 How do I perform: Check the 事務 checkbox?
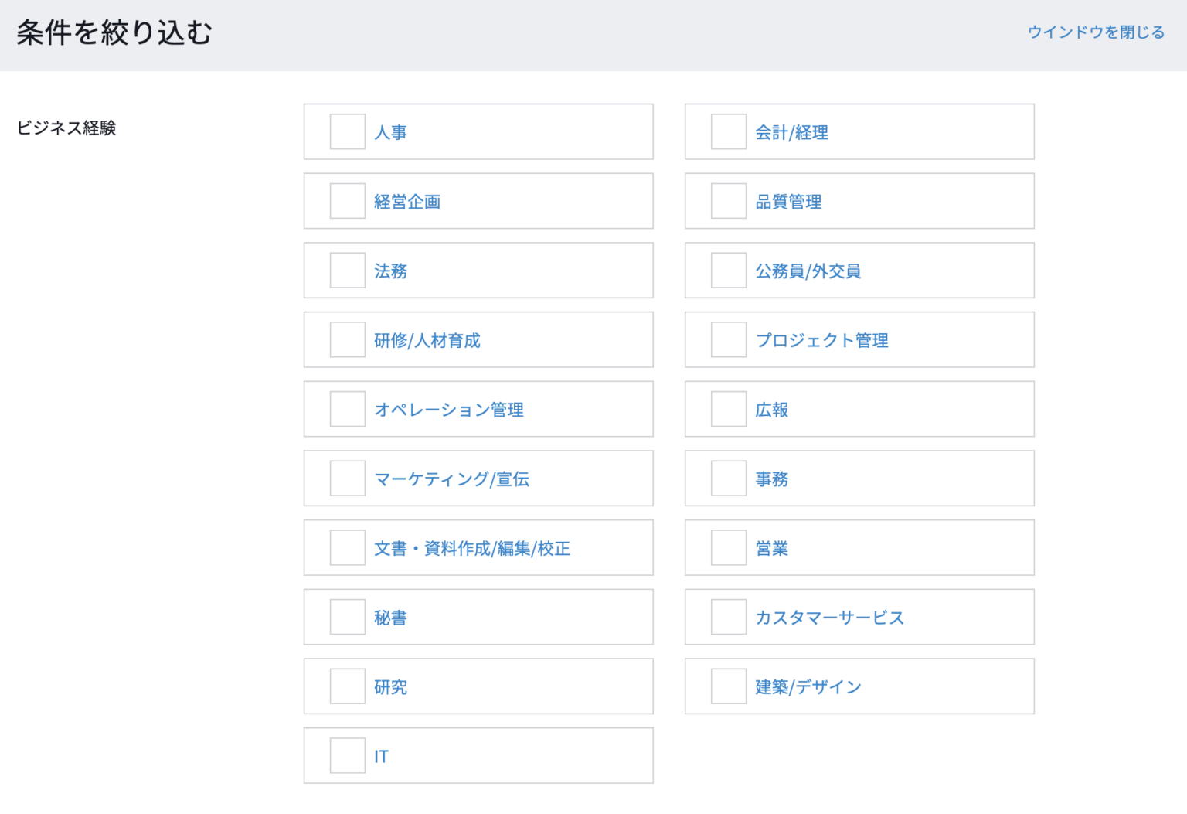[x=728, y=479]
